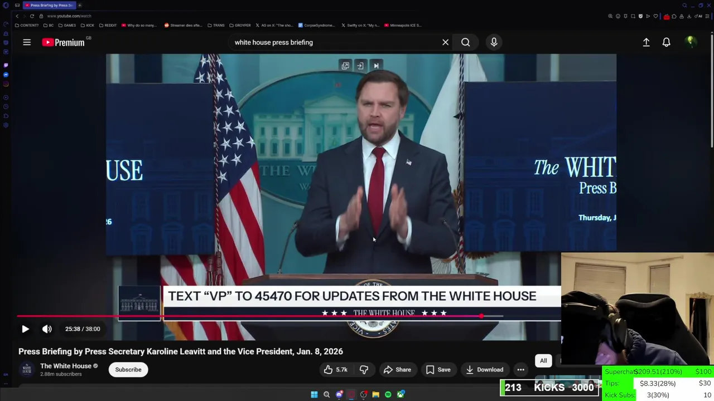Open the 'AG on X' bookmark
The image size is (714, 401).
click(274, 25)
